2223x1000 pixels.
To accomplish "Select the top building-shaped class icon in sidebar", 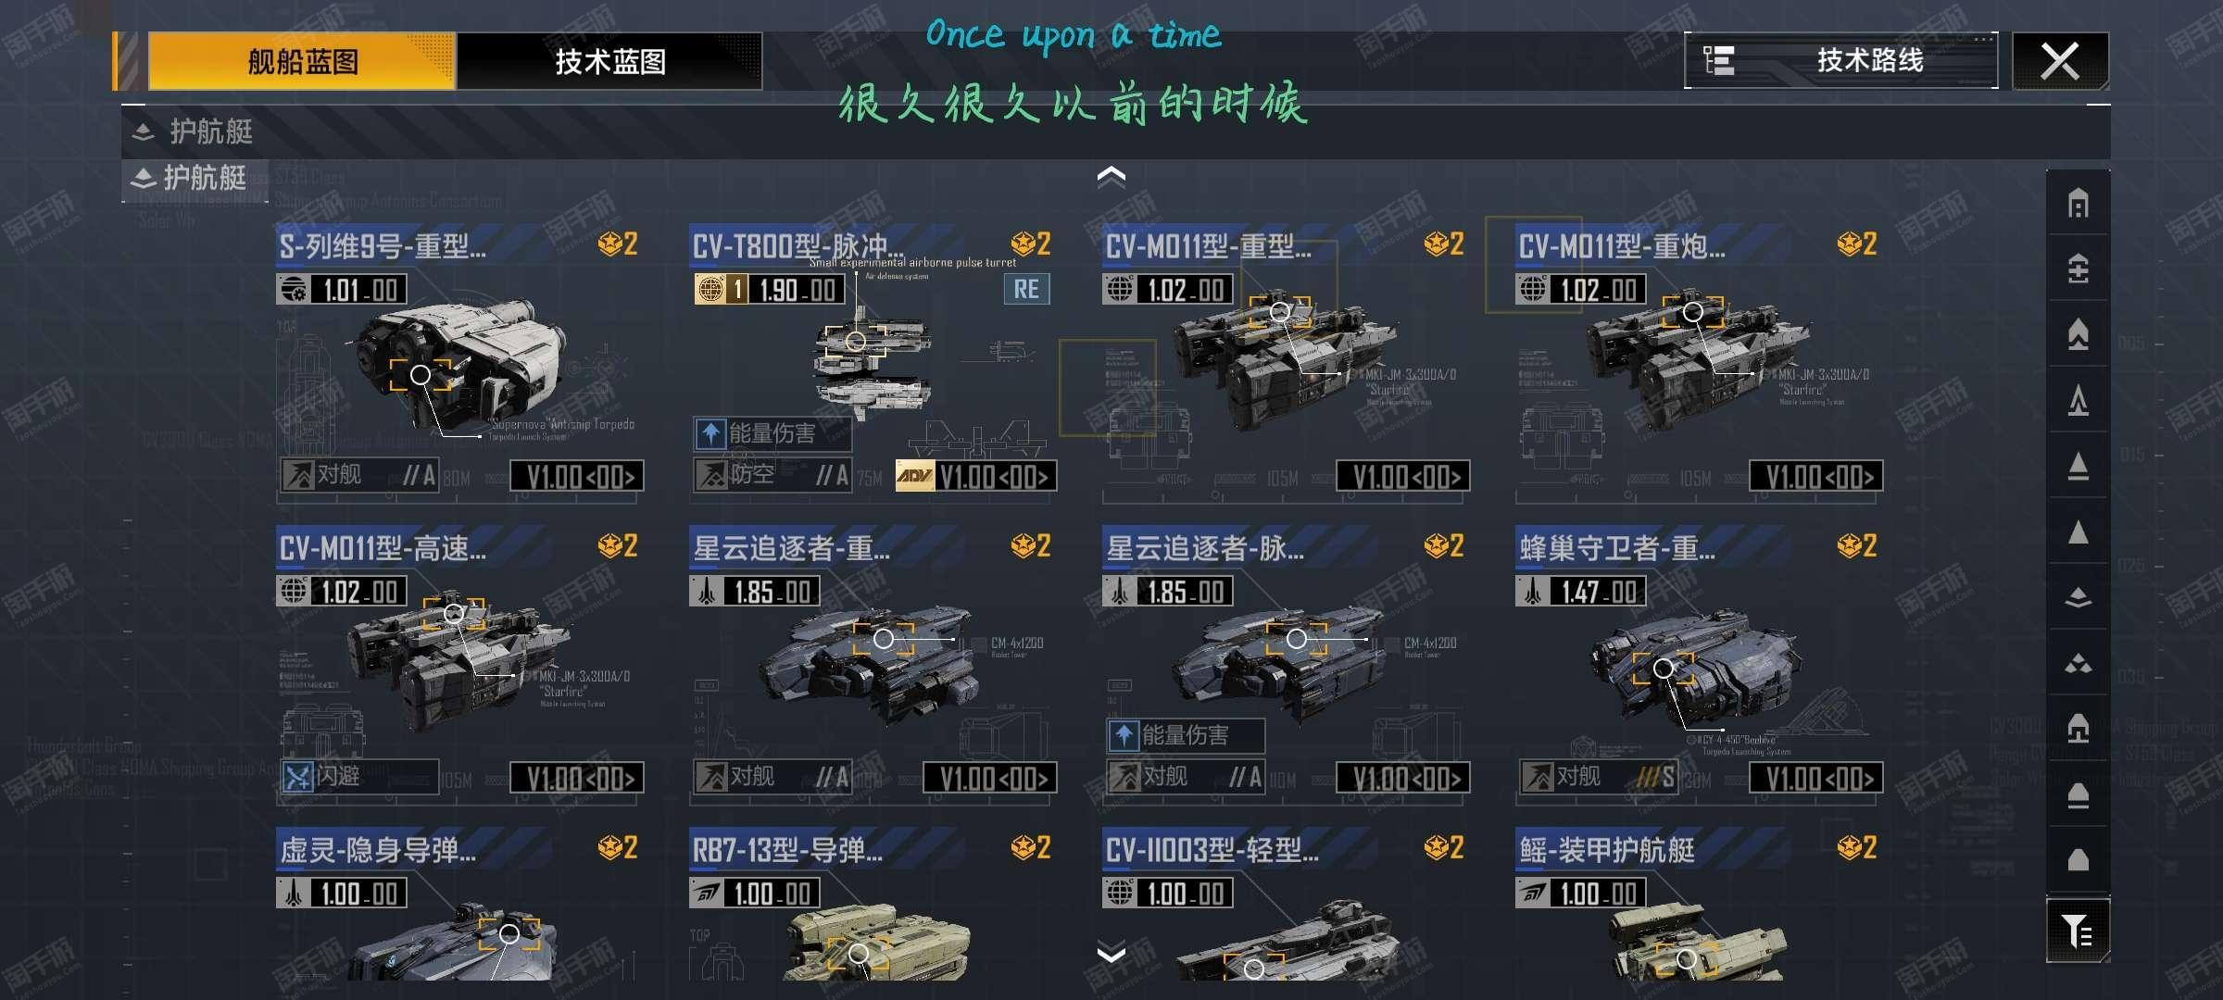I will point(2078,203).
